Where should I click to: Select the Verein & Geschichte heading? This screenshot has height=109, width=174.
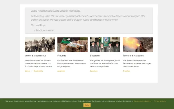tap(35, 56)
